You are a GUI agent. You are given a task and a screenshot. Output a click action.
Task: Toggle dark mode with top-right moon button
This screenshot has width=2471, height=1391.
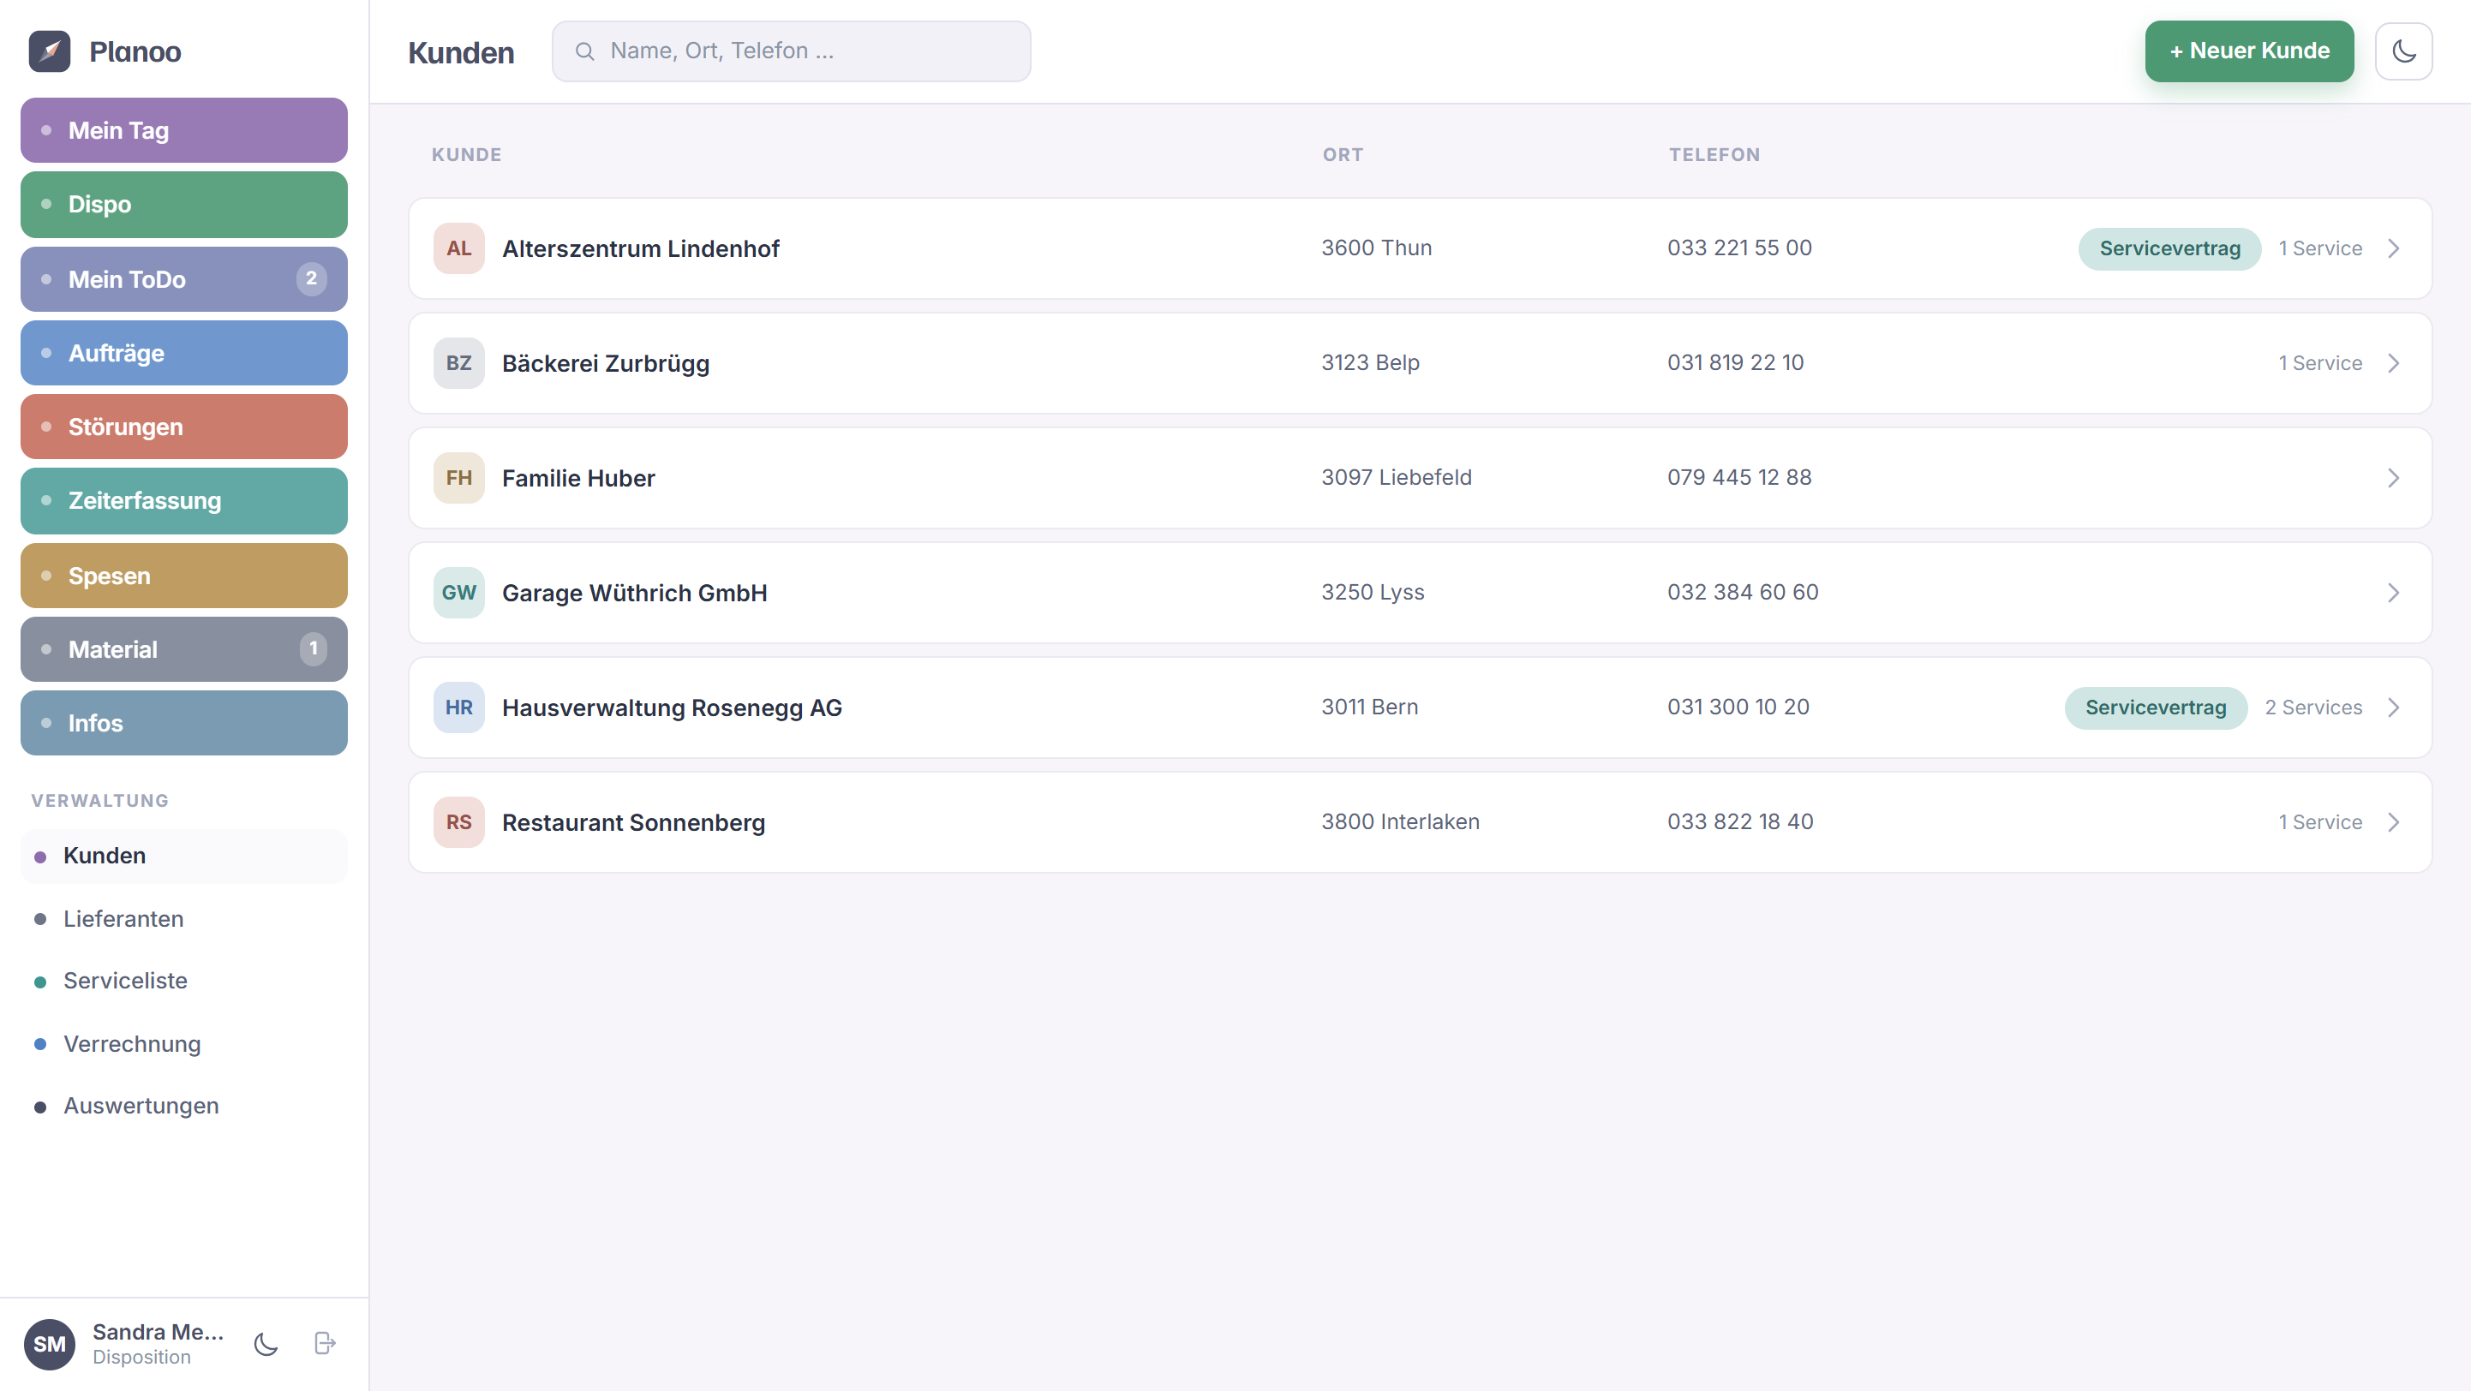click(2403, 51)
